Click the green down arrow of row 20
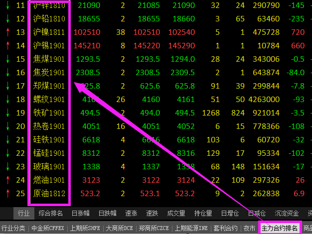 pyautogui.click(x=8, y=126)
